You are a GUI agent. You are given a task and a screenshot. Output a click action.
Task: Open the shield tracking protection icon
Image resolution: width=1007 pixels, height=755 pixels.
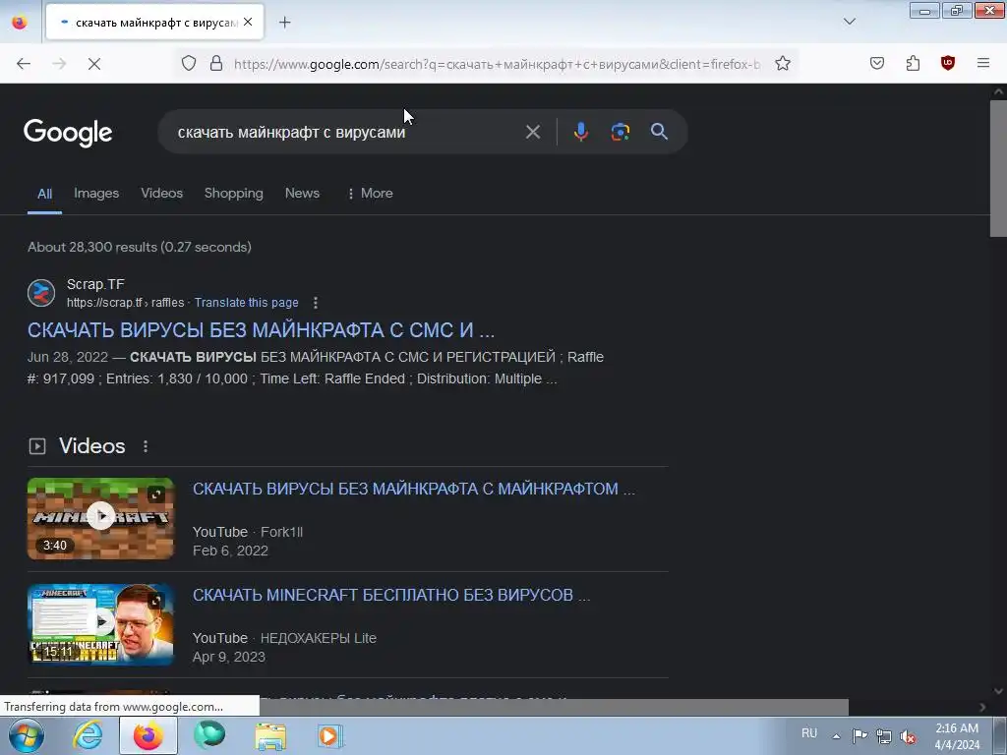click(189, 64)
